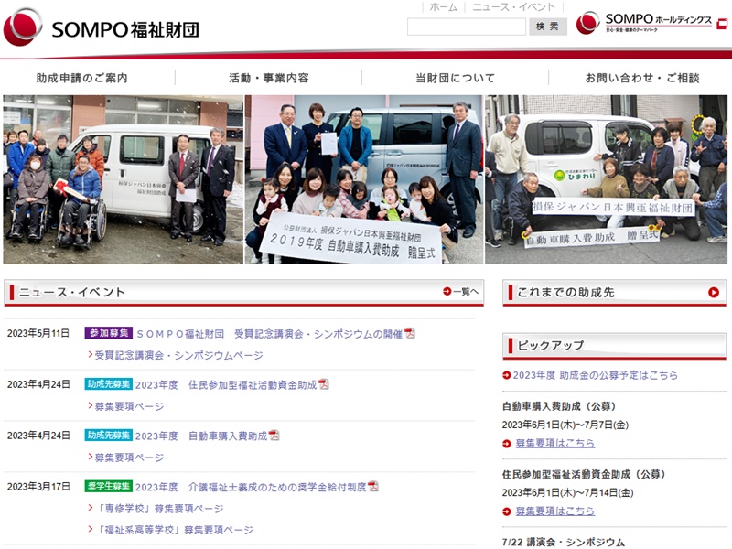Click 7/22 講演会・シンポジウム heading

pyautogui.click(x=564, y=543)
